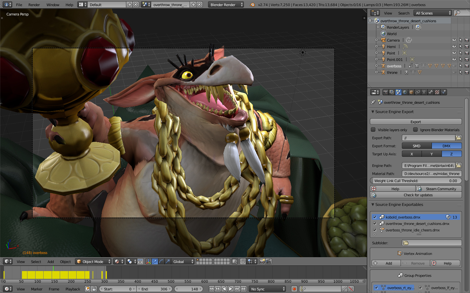Collapse the overthrow_throne_desert_cushions scene tree
This screenshot has width=470, height=293.
[x=370, y=21]
